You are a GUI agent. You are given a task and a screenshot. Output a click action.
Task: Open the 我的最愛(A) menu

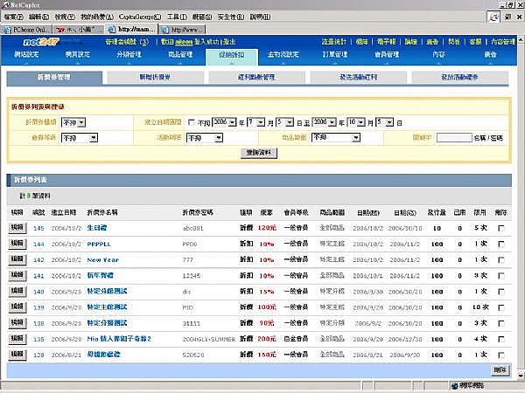point(97,17)
